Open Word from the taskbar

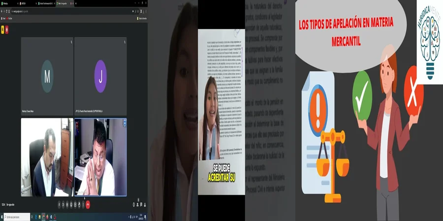coord(51,217)
